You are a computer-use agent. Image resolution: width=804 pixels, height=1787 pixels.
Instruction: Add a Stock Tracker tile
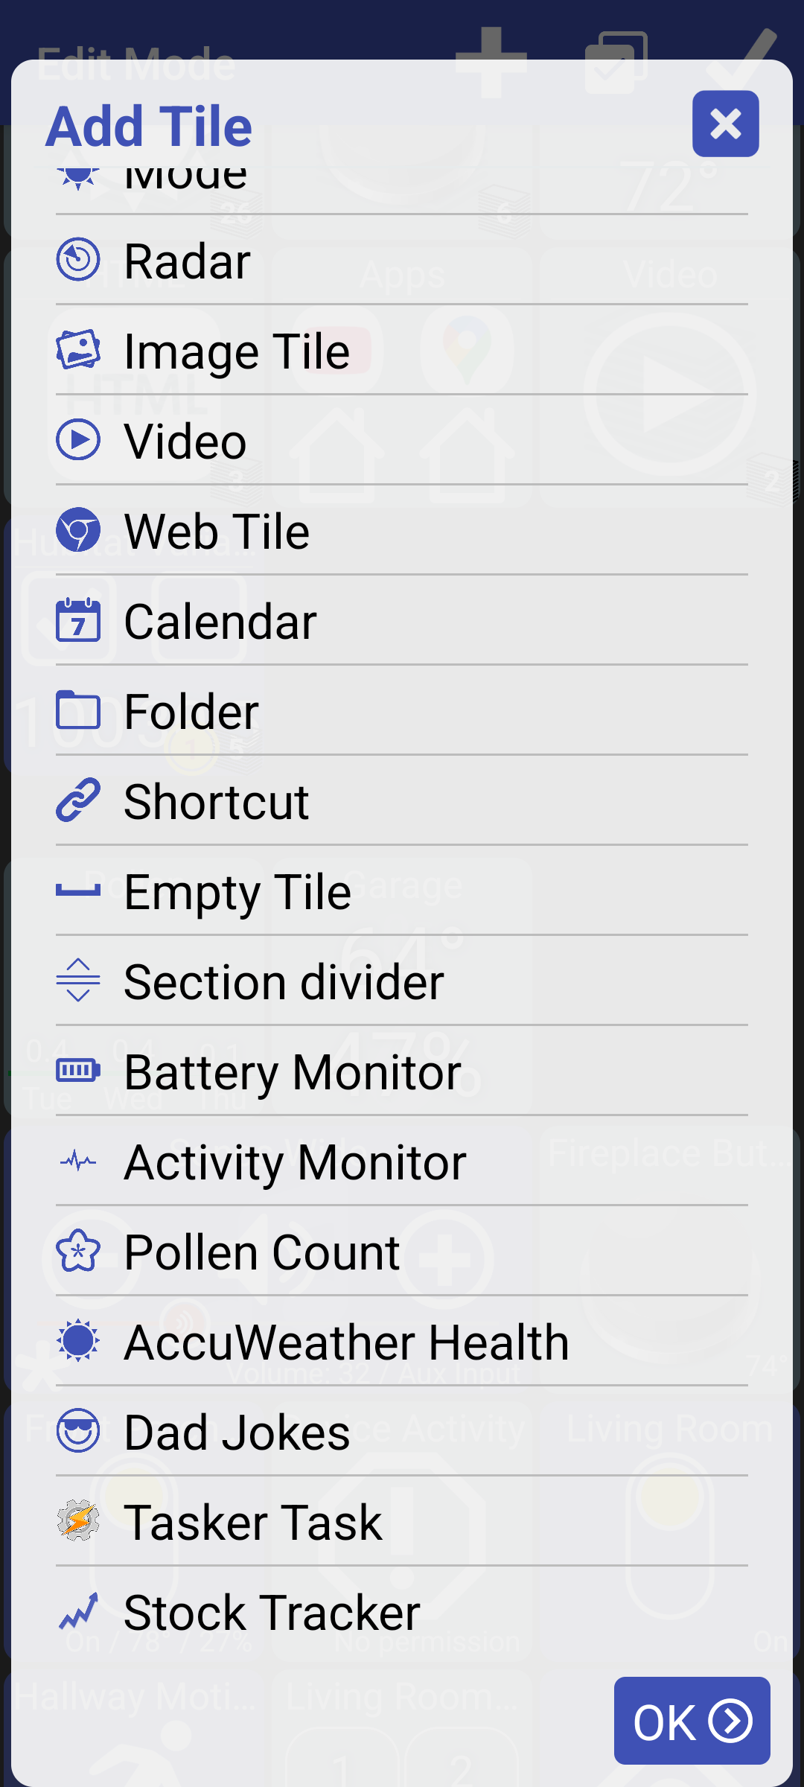pos(272,1613)
